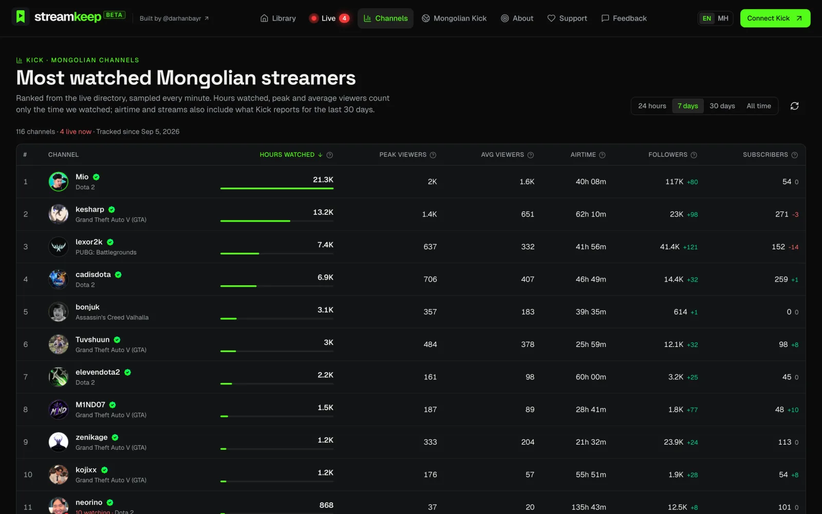This screenshot has width=822, height=514.
Task: Open kesharp channel avatar
Action: tap(59, 214)
